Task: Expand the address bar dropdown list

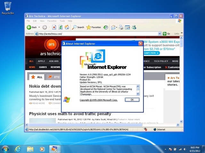Action: tap(160, 34)
